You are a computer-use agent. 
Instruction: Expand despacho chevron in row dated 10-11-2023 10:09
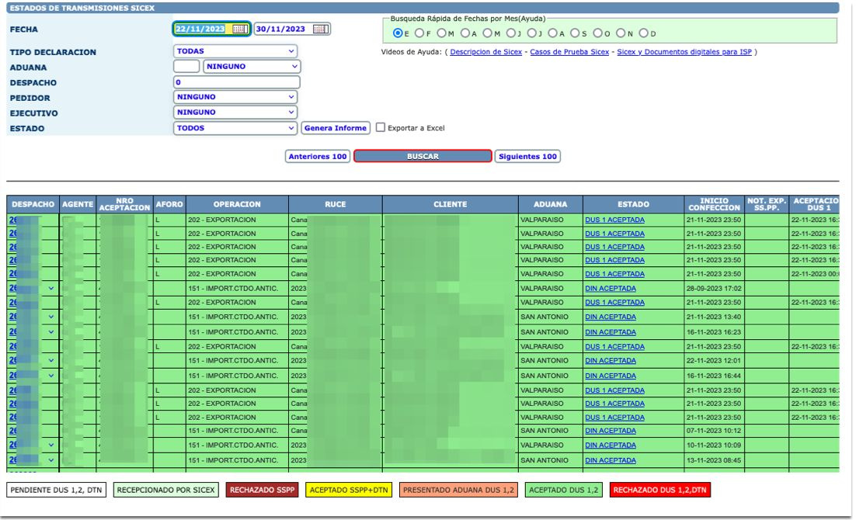51,445
